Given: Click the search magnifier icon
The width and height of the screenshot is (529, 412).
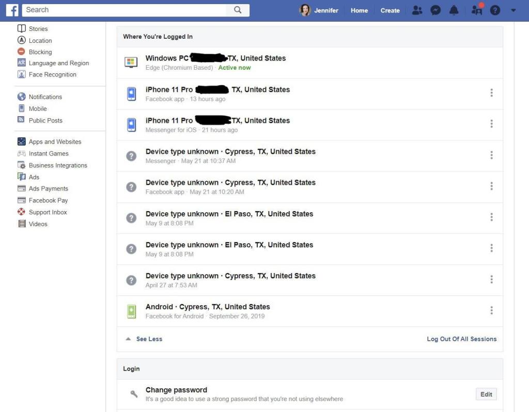Looking at the screenshot, I should pyautogui.click(x=238, y=10).
